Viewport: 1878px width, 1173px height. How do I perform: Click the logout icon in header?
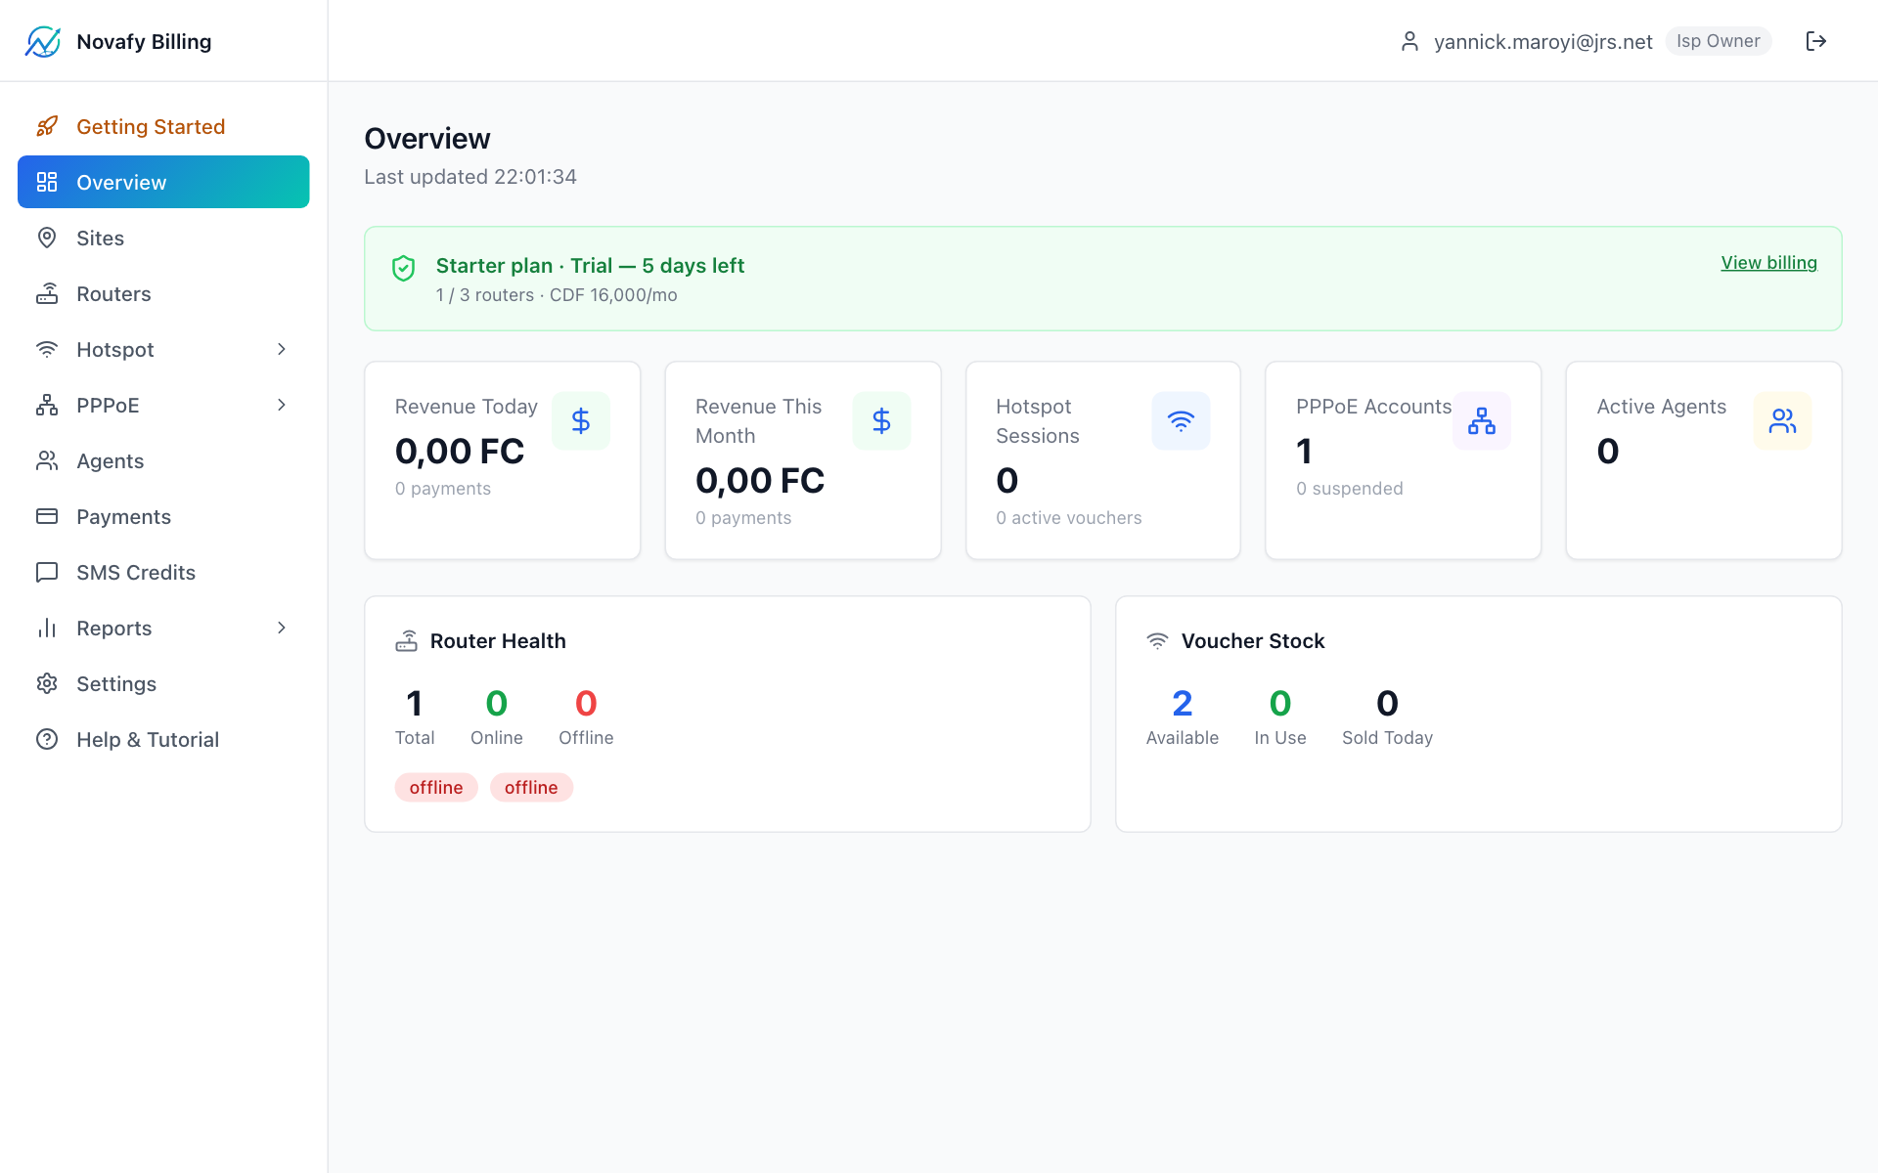(x=1816, y=41)
